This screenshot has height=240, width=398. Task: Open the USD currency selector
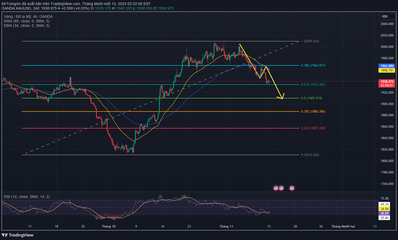tap(387, 16)
